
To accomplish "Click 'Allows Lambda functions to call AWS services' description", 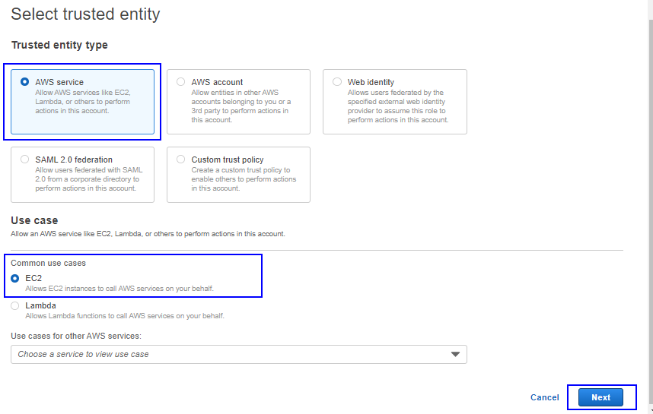I will [125, 316].
